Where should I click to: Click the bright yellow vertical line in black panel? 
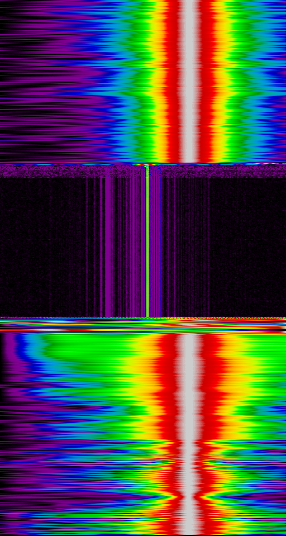(x=147, y=241)
